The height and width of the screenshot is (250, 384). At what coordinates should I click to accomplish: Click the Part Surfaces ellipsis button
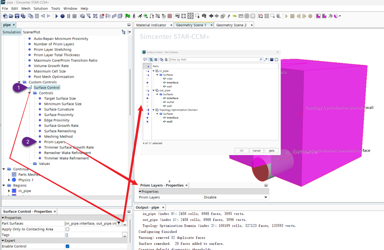point(125,224)
